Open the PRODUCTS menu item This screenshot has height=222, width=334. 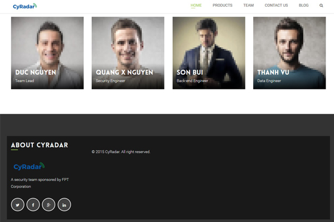(x=222, y=6)
